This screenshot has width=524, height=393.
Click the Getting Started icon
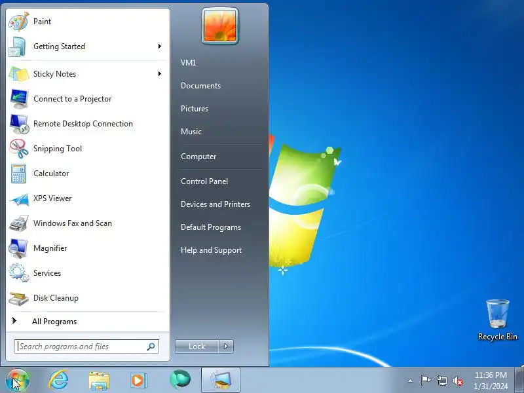click(18, 47)
